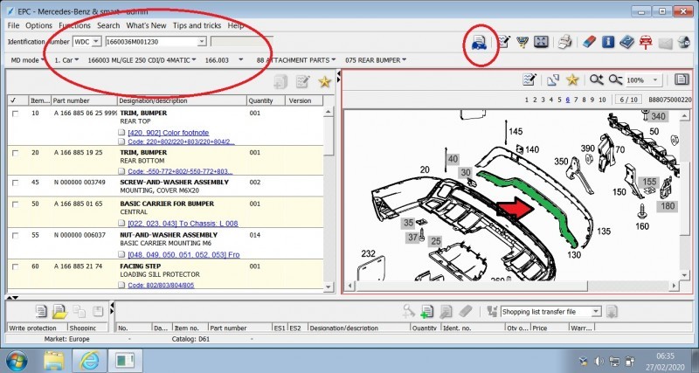Image resolution: width=699 pixels, height=373 pixels.
Task: Open the blue information icon
Action: coord(607,42)
